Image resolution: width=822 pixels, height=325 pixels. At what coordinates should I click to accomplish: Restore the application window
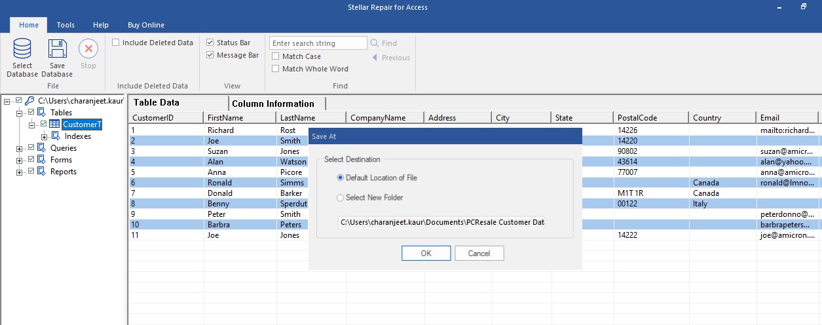804,6
